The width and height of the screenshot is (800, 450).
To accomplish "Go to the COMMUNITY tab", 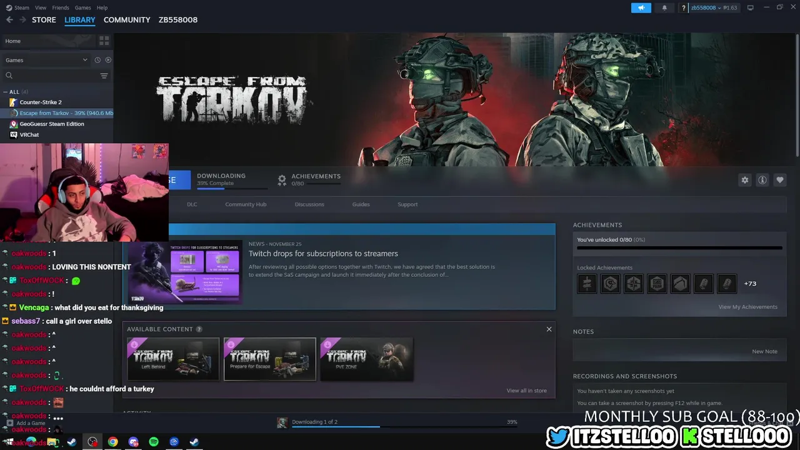I will 127,20.
